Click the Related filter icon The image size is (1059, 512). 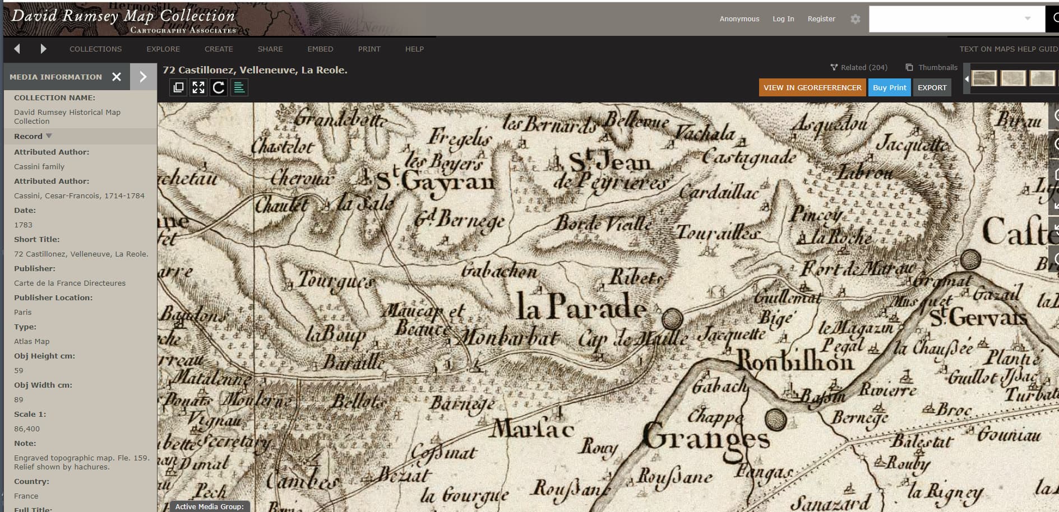click(834, 67)
